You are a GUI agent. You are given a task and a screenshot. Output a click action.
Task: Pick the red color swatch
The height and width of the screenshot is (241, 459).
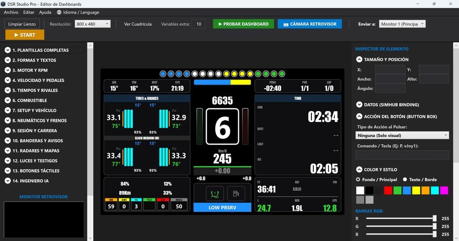click(388, 190)
